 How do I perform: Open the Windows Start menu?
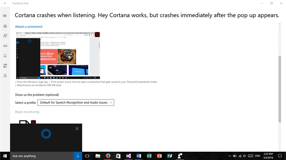point(5,156)
